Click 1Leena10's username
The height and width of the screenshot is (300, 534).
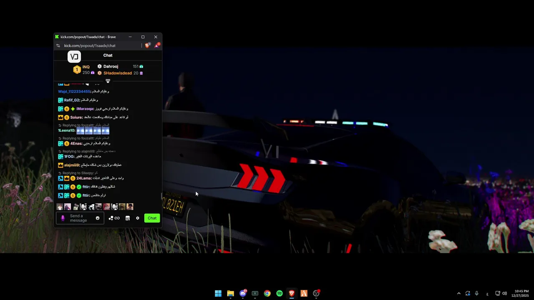(x=66, y=130)
